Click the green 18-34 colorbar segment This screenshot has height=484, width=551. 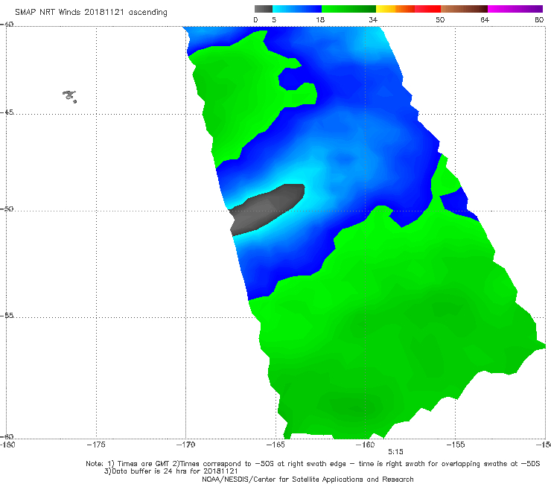coord(348,9)
